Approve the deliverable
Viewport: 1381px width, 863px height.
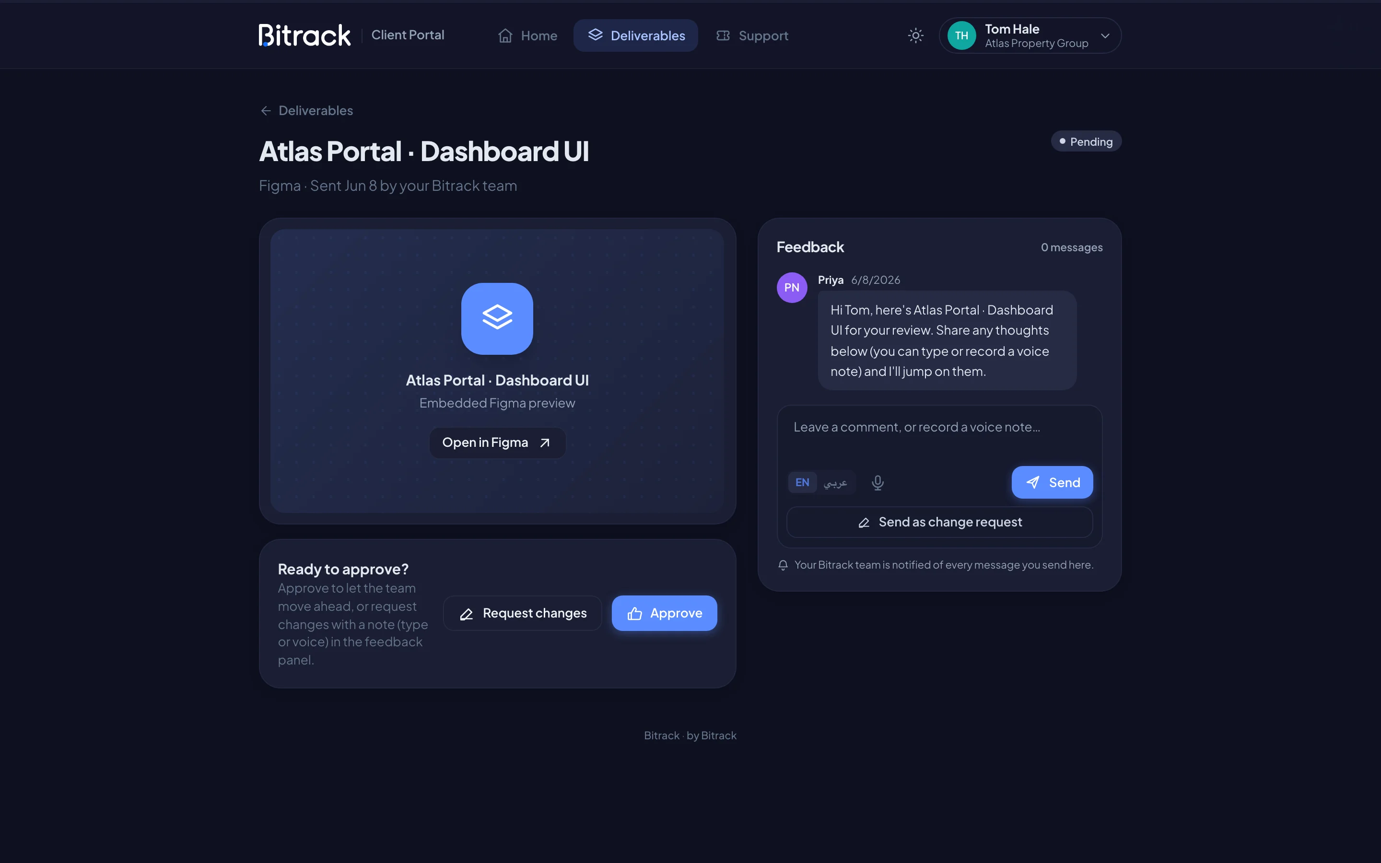[x=664, y=613]
